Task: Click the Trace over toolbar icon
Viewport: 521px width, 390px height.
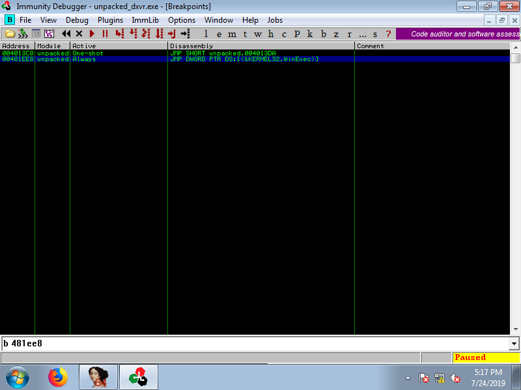Action: pyautogui.click(x=159, y=34)
